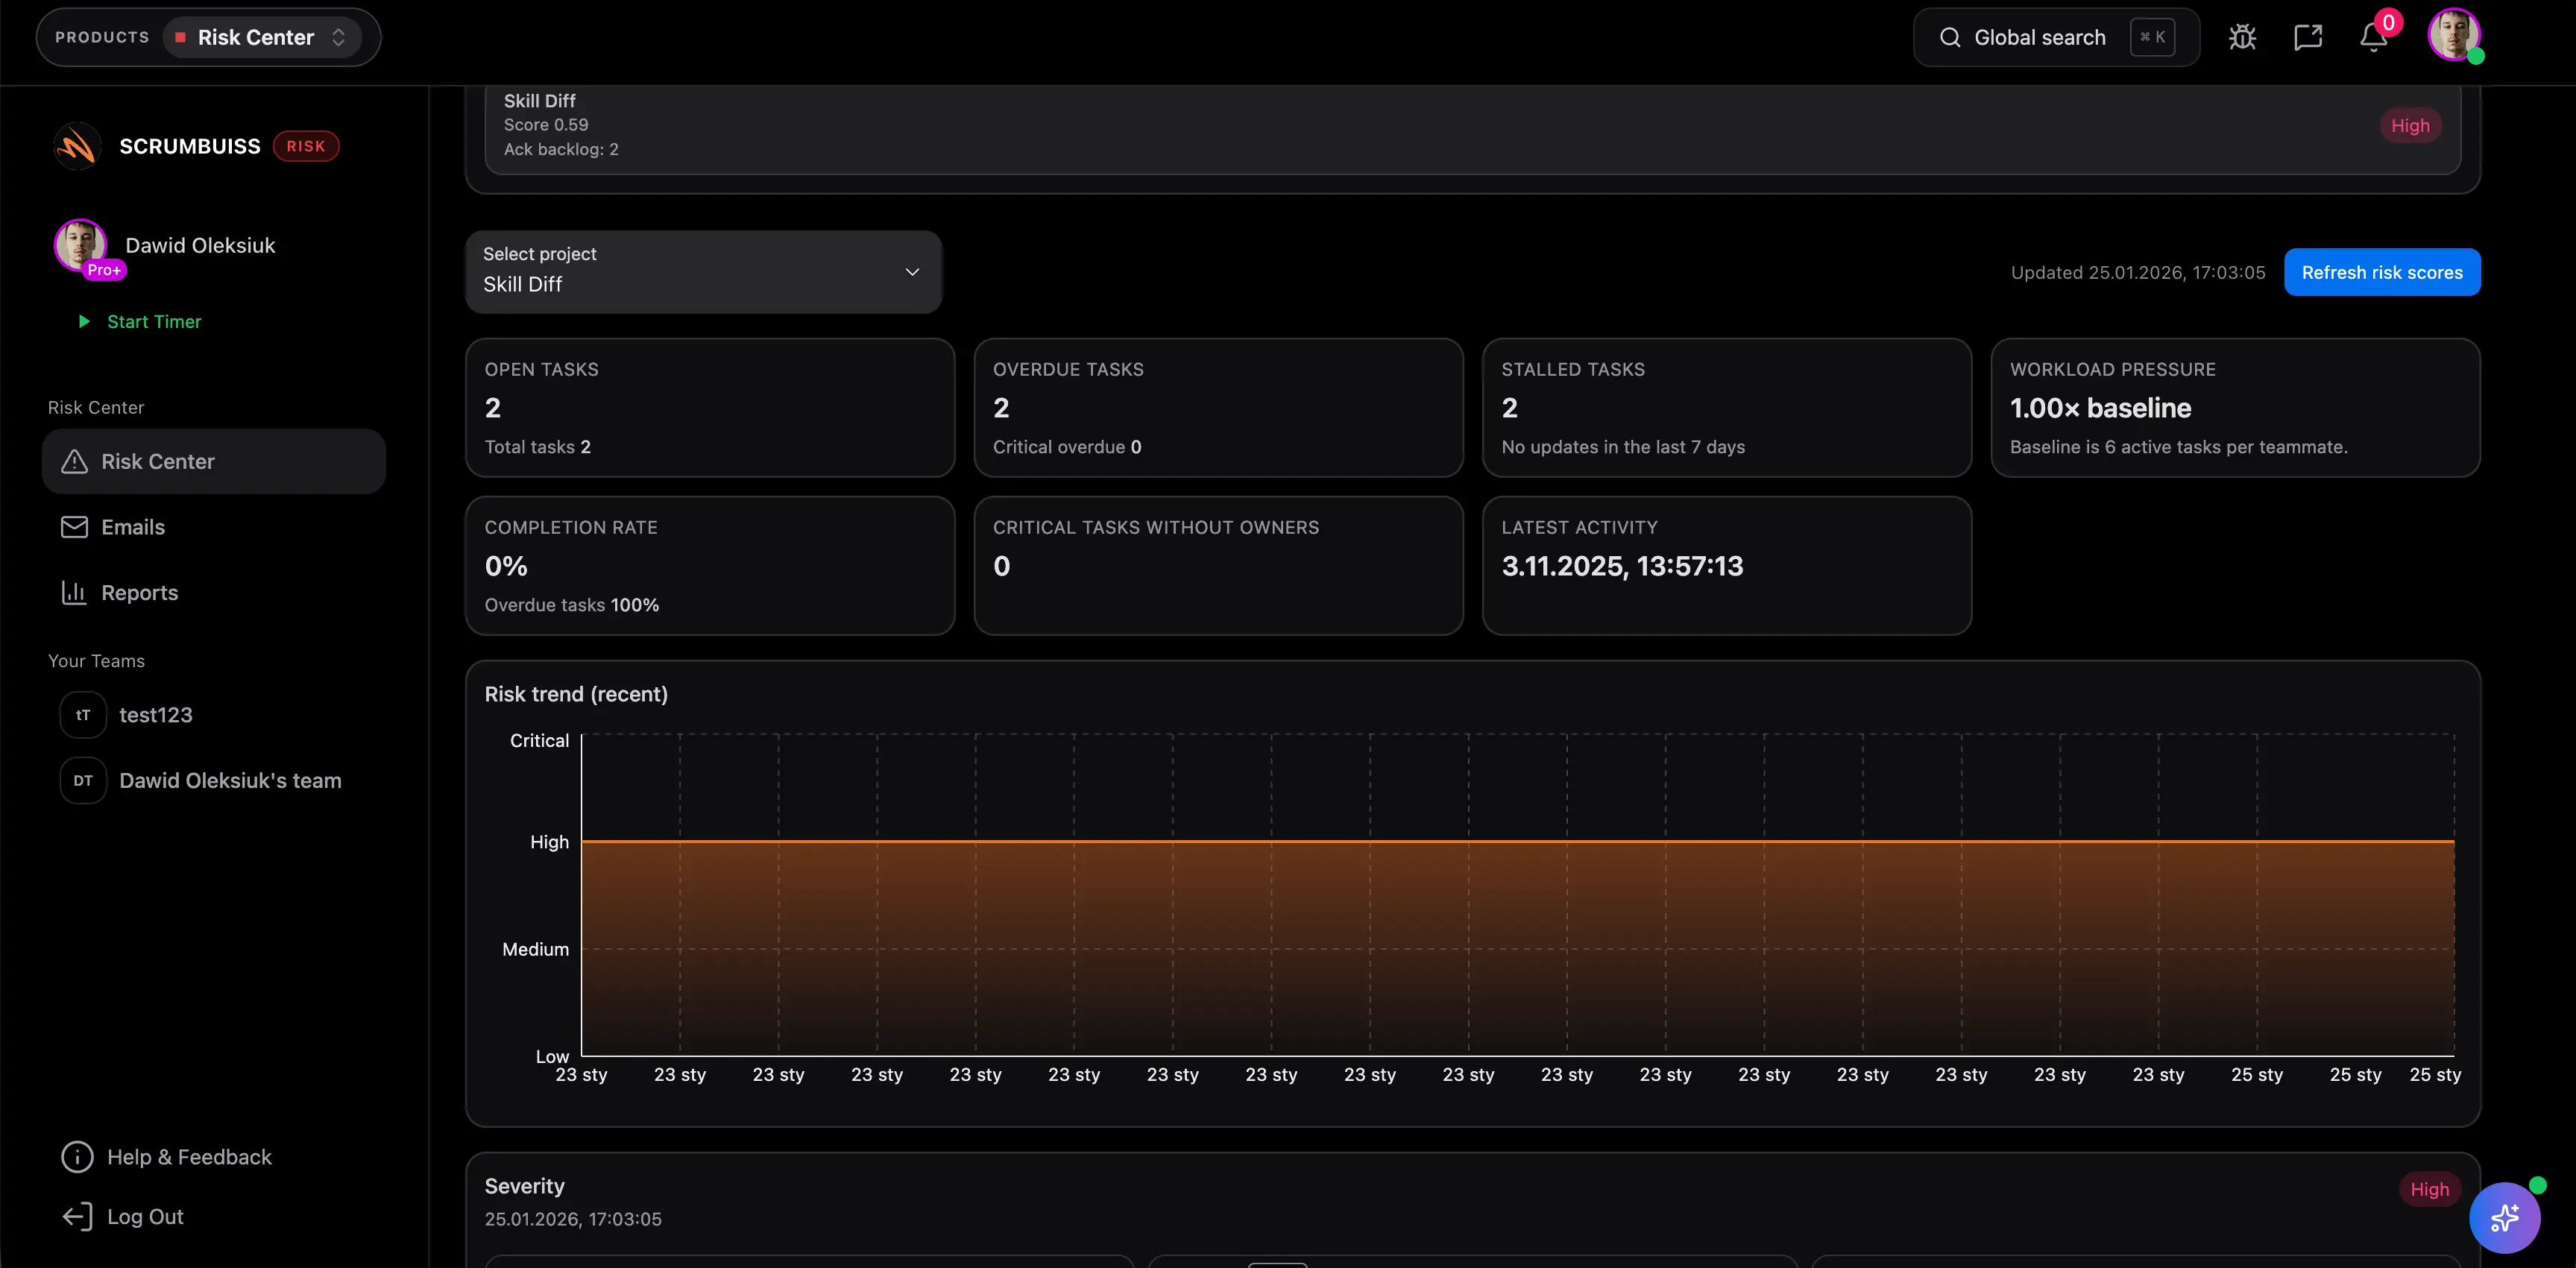Click the Scrumbuiss logo icon
This screenshot has height=1268, width=2576.
tap(77, 147)
